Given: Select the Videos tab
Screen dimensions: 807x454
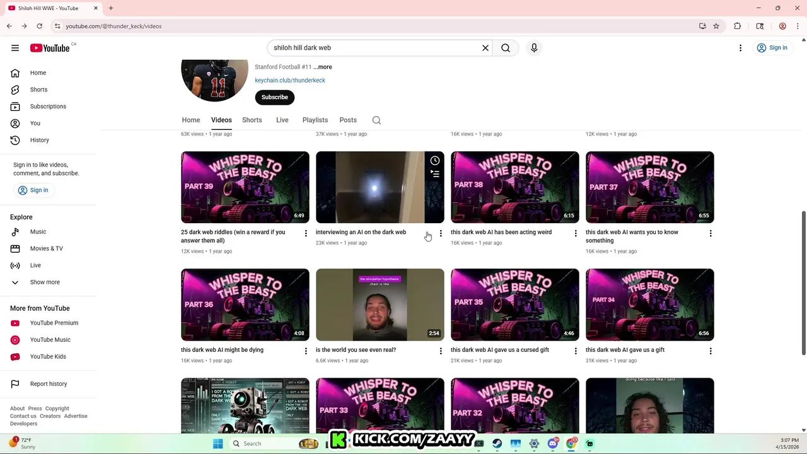Looking at the screenshot, I should point(221,120).
